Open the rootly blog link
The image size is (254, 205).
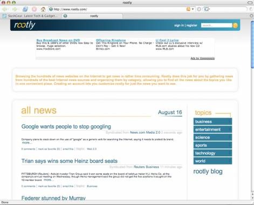(208, 172)
